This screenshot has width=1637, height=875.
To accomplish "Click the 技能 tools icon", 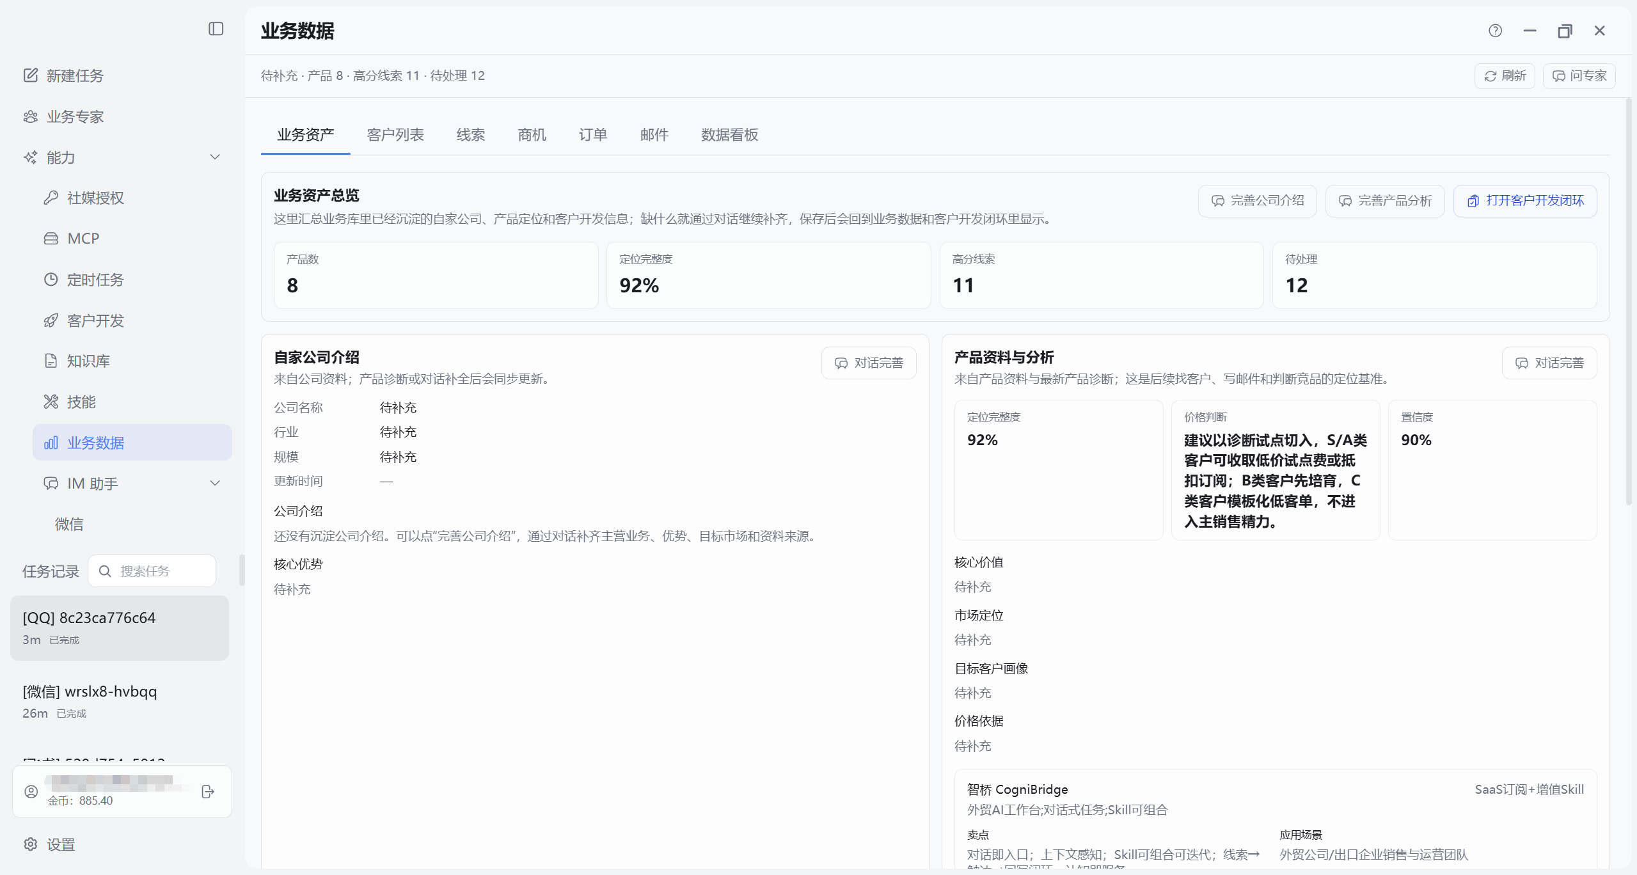I will pyautogui.click(x=51, y=402).
